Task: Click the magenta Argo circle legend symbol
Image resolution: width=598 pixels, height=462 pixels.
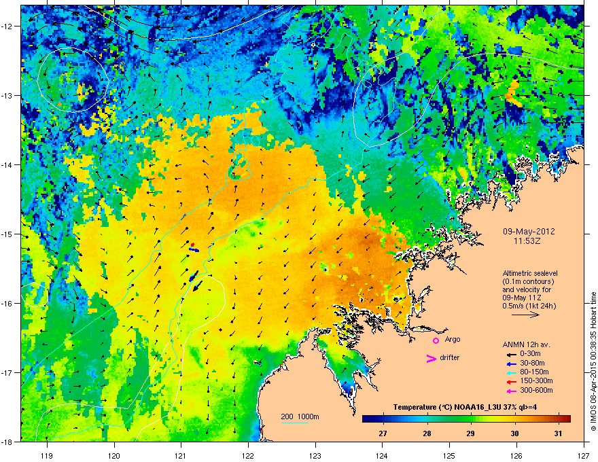Action: [x=436, y=340]
